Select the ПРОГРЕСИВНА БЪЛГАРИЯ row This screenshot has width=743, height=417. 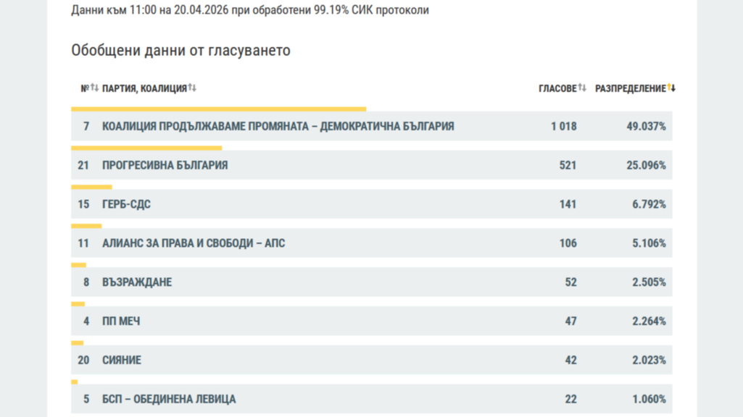[x=165, y=166]
